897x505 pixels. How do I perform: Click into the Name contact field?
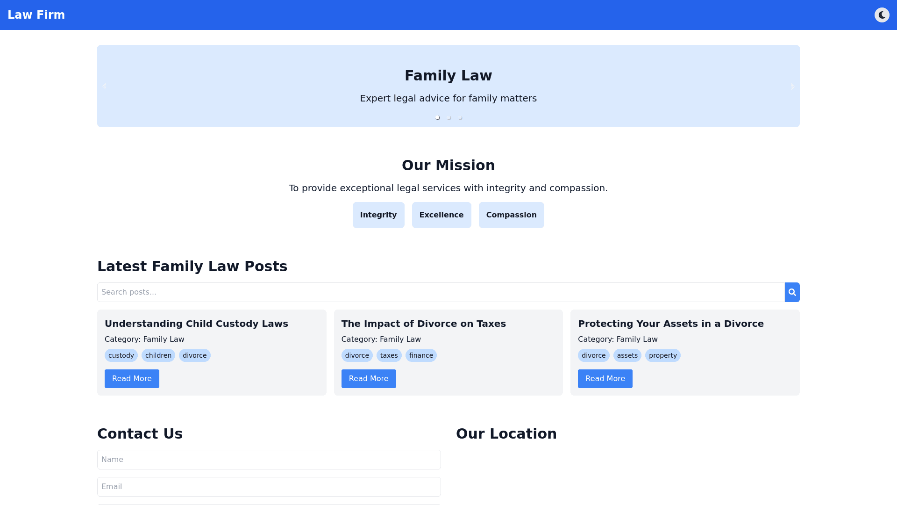point(269,460)
